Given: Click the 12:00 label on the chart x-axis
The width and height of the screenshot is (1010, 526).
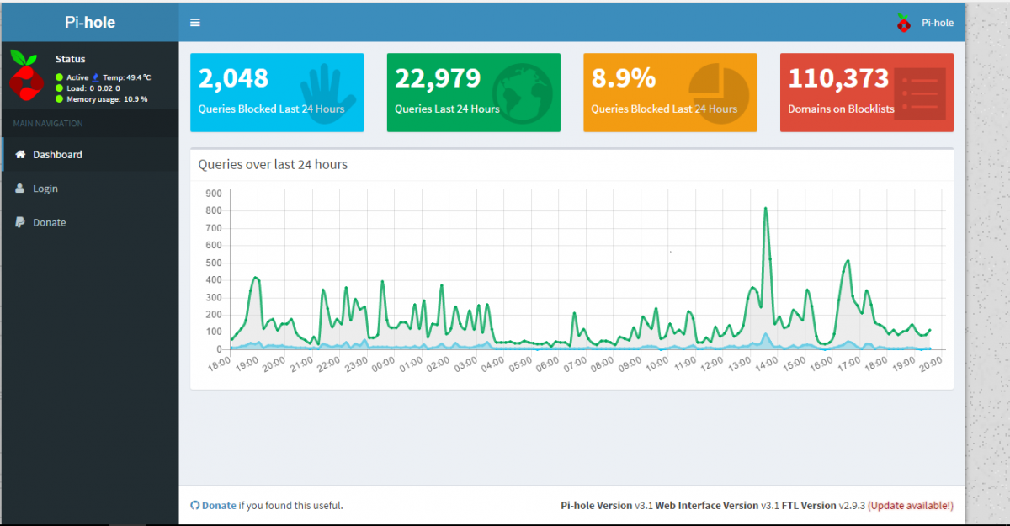Looking at the screenshot, I should click(711, 364).
